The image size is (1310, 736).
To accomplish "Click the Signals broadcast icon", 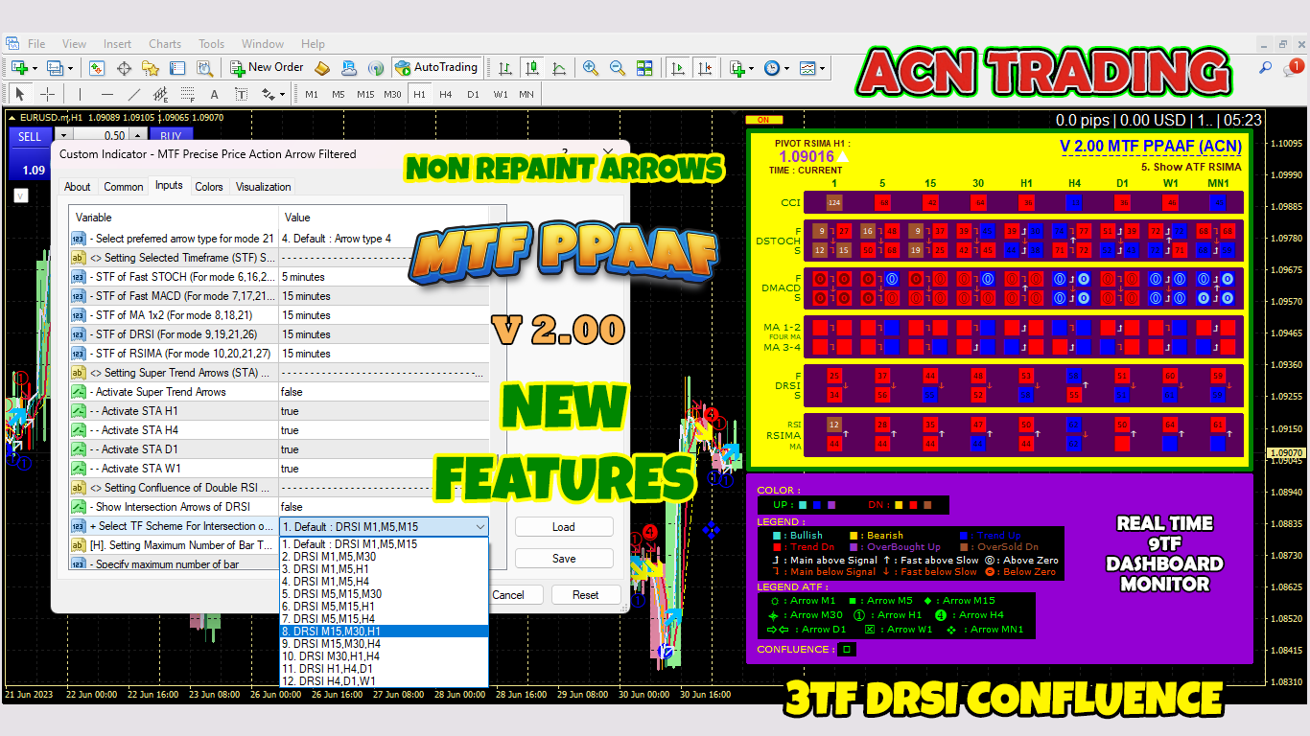I will pos(376,68).
